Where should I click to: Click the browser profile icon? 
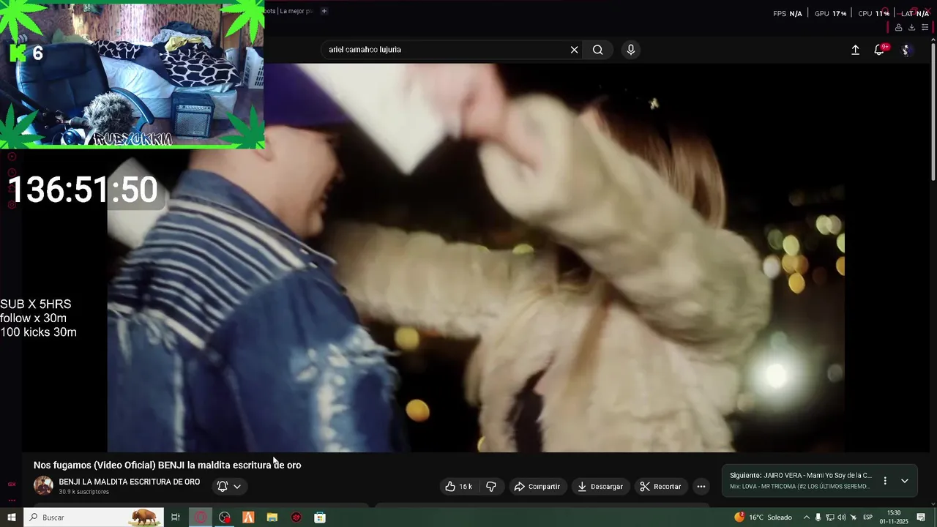point(898,28)
